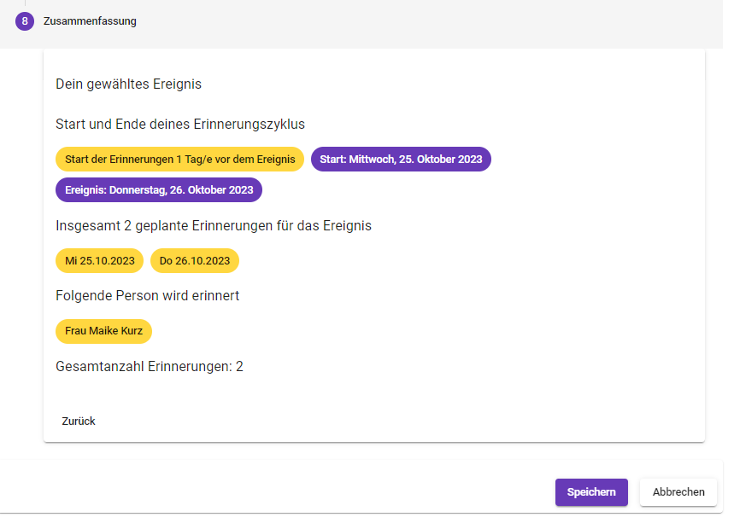Click 'Start und Ende deines Erinnerungszyklus' heading
Viewport: 734px width, 523px height.
coord(180,125)
